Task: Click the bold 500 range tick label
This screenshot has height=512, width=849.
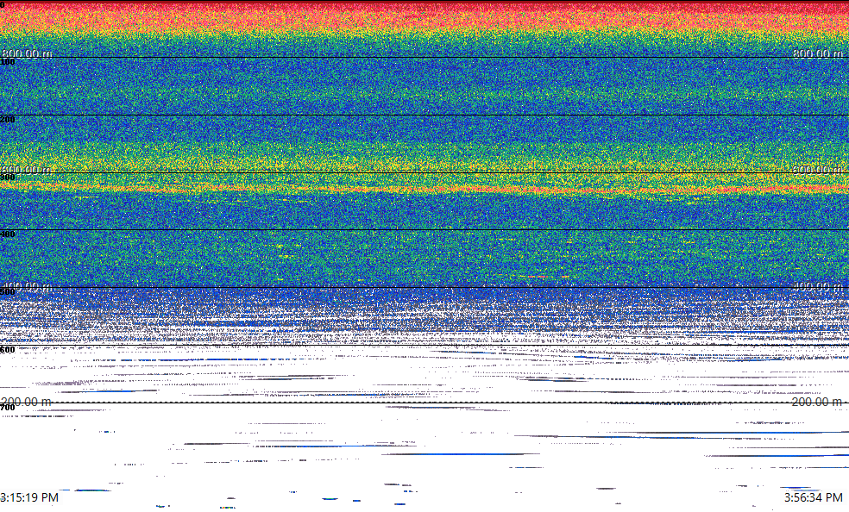Action: coord(8,292)
